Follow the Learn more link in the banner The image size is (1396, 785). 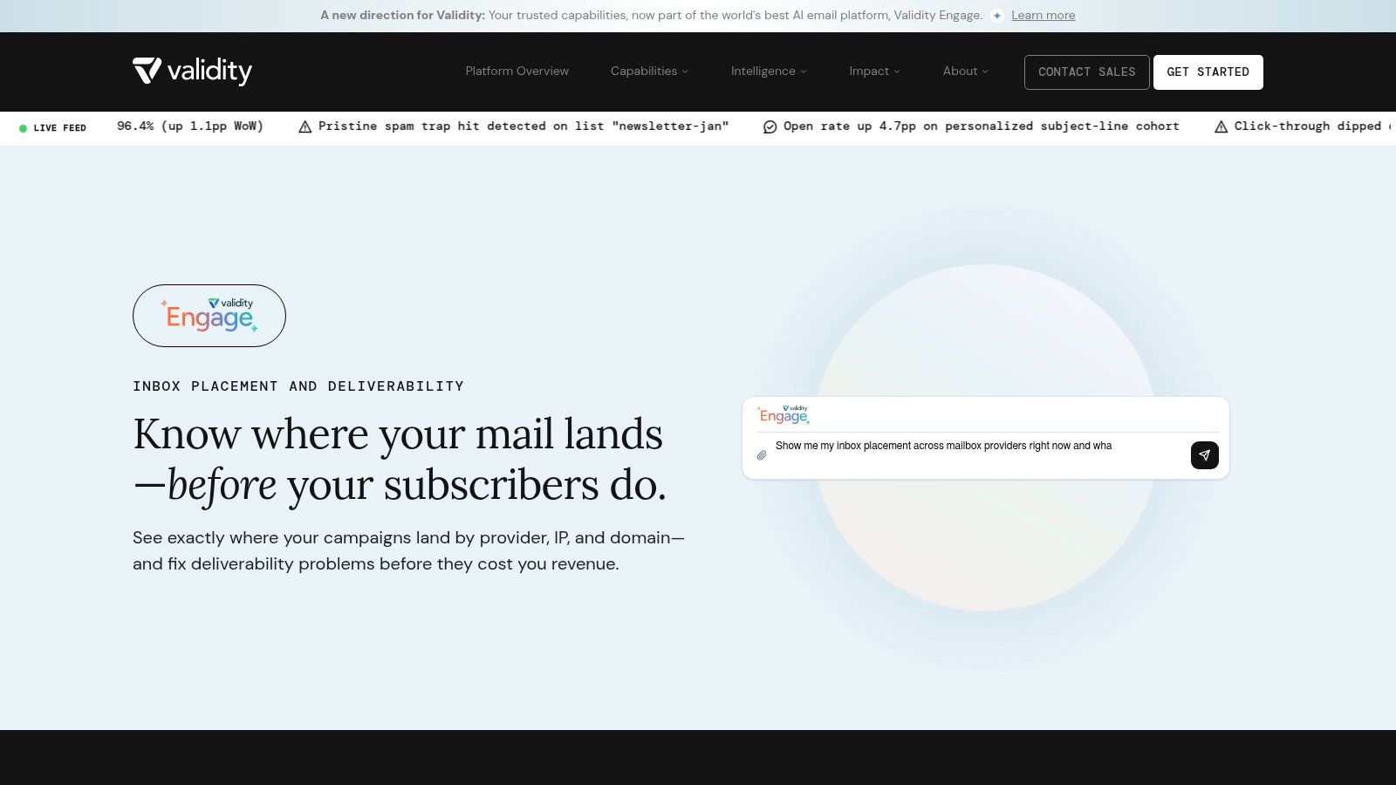[x=1043, y=16]
